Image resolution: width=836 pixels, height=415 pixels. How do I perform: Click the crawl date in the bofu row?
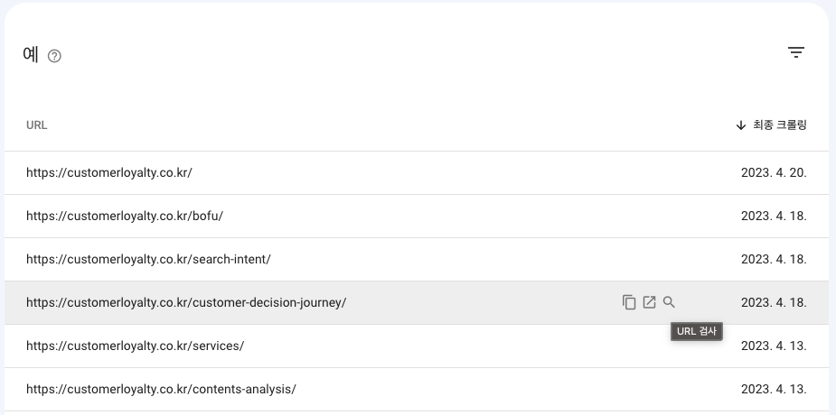pyautogui.click(x=774, y=216)
